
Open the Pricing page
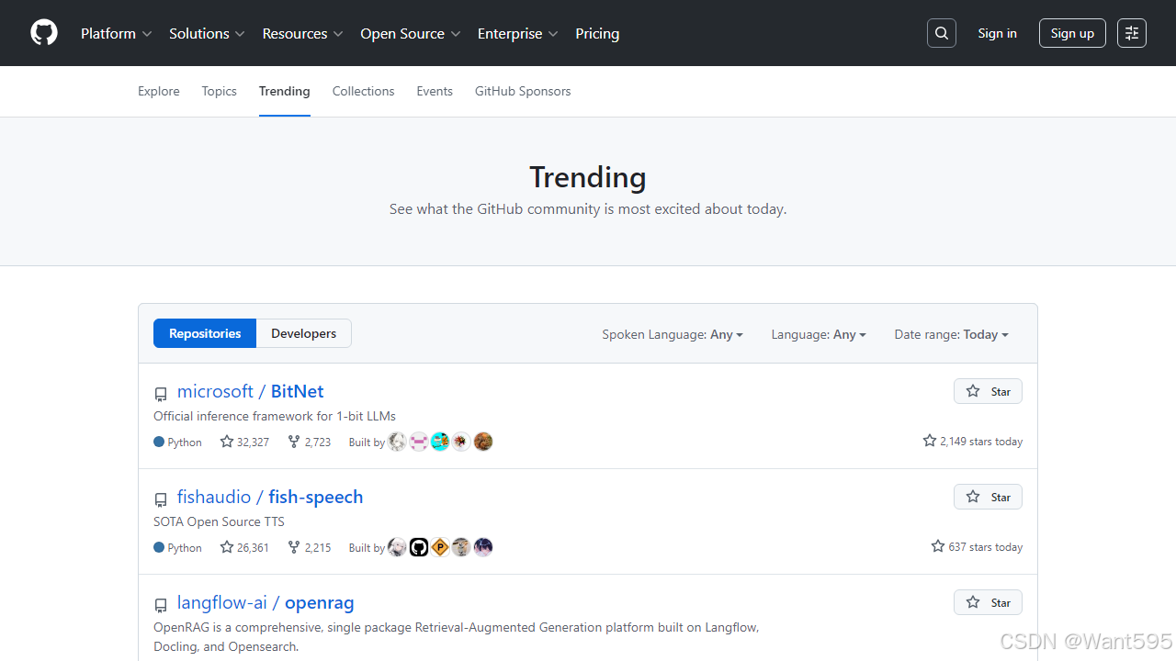(x=597, y=33)
